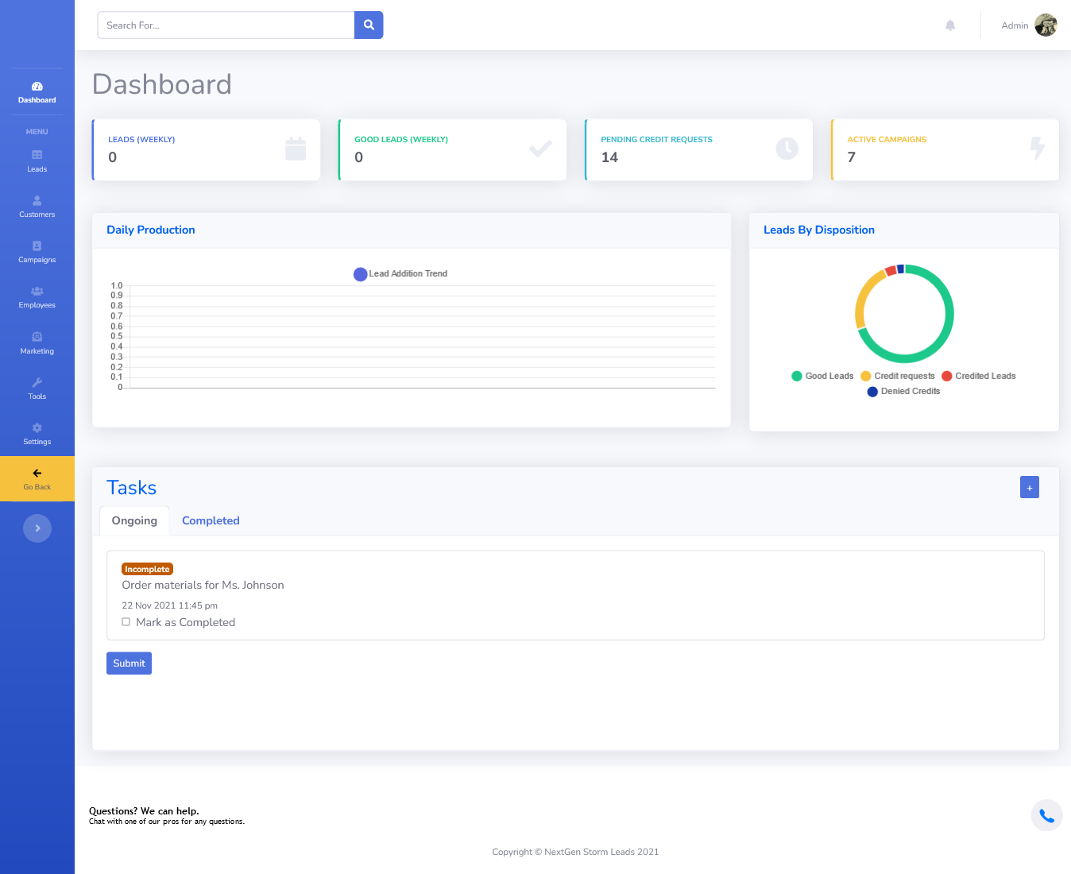Image resolution: width=1071 pixels, height=874 pixels.
Task: Open Marketing in the sidebar
Action: point(37,342)
